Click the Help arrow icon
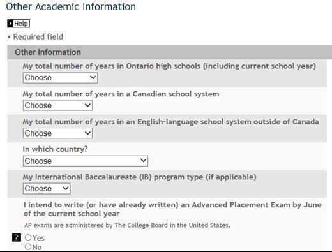 tap(10, 24)
